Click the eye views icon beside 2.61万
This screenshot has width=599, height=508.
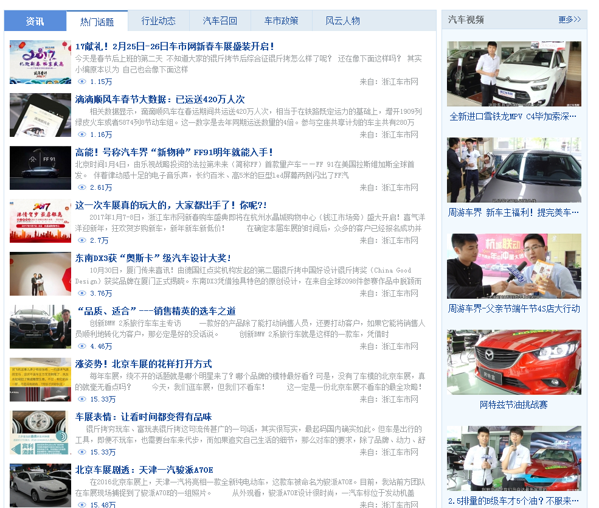pyautogui.click(x=81, y=187)
